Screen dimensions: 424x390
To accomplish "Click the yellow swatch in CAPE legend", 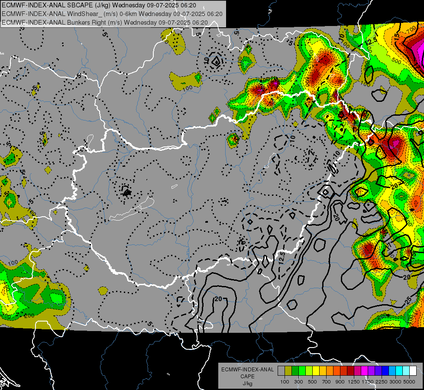I will coord(316,371).
